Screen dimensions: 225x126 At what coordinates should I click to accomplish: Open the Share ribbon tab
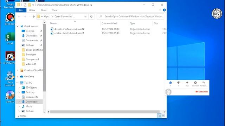(44, 10)
